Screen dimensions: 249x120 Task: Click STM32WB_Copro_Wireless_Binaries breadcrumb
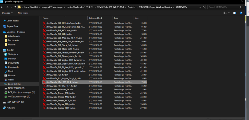tap(155, 7)
